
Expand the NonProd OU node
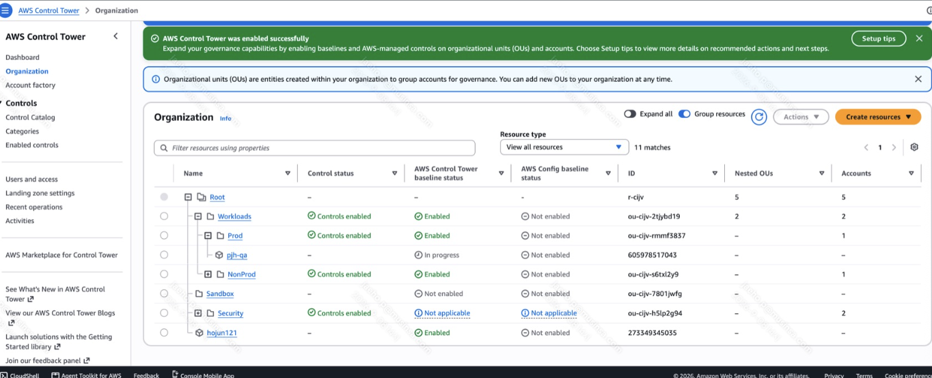point(208,274)
